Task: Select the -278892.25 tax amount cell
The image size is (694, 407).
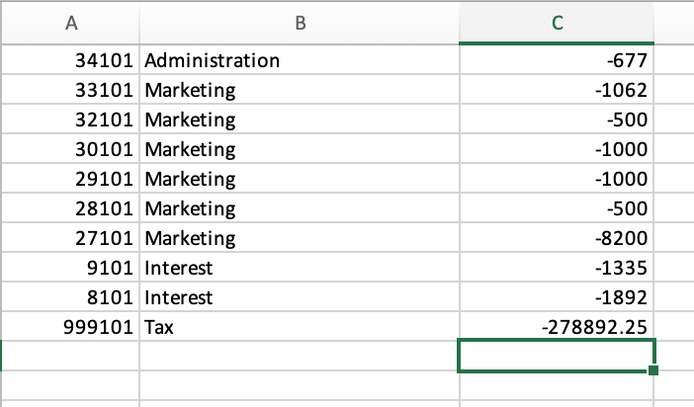Action: [x=557, y=326]
